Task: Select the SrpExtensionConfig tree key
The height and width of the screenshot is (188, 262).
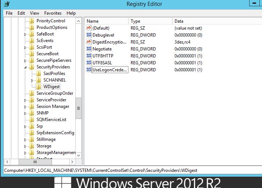Action: point(55,133)
